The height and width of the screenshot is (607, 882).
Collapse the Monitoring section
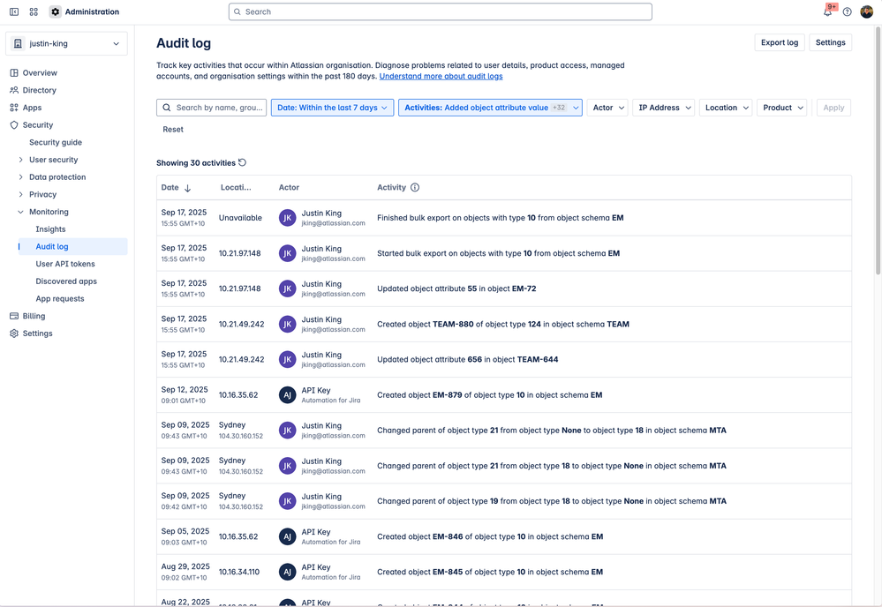[x=21, y=212]
